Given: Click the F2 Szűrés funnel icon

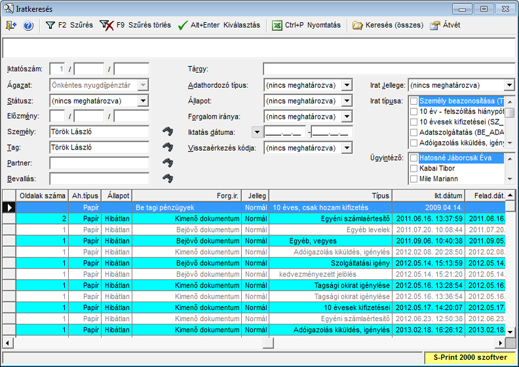Looking at the screenshot, I should click(50, 25).
